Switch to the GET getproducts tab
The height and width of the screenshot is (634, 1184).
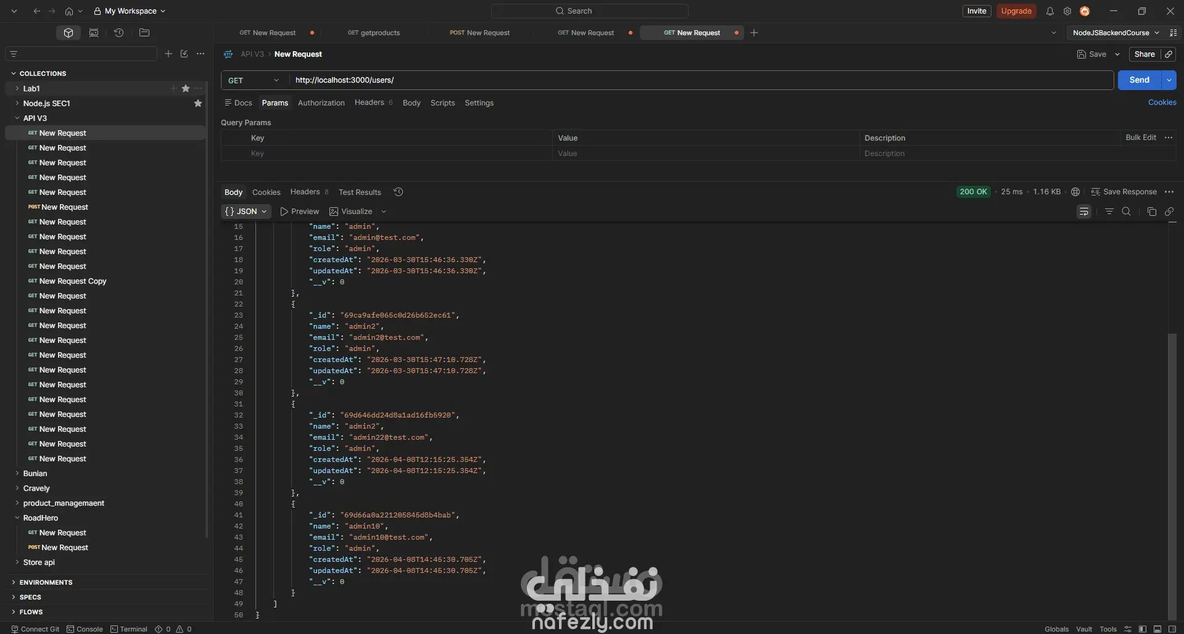pos(374,33)
